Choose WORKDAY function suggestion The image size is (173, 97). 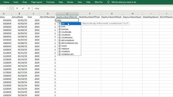(69, 51)
